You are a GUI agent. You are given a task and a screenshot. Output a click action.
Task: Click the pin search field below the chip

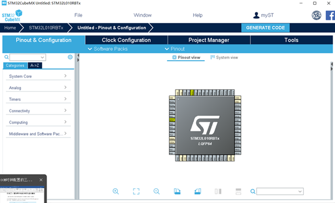coord(280,191)
